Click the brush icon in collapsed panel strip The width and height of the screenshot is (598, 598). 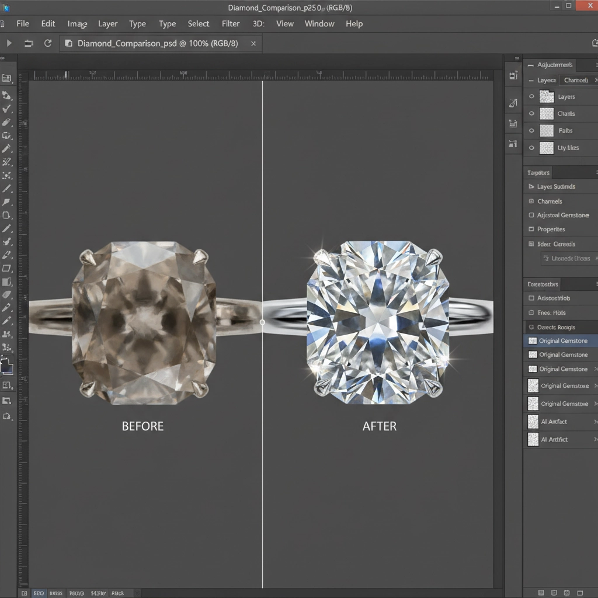[x=513, y=103]
